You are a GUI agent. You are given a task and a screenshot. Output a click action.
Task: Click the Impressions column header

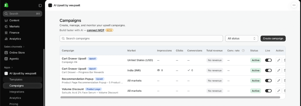tap(164, 51)
